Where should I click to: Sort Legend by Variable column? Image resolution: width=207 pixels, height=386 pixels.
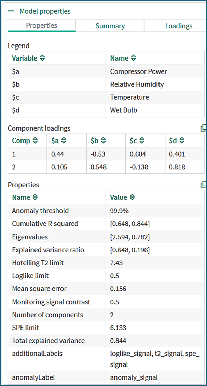tap(42, 58)
